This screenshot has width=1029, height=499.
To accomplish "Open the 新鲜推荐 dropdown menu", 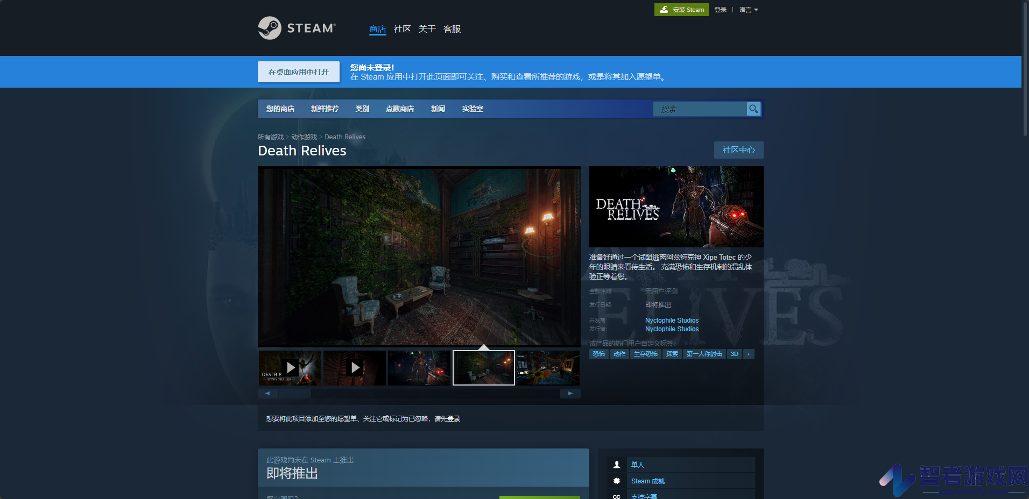I will click(325, 109).
